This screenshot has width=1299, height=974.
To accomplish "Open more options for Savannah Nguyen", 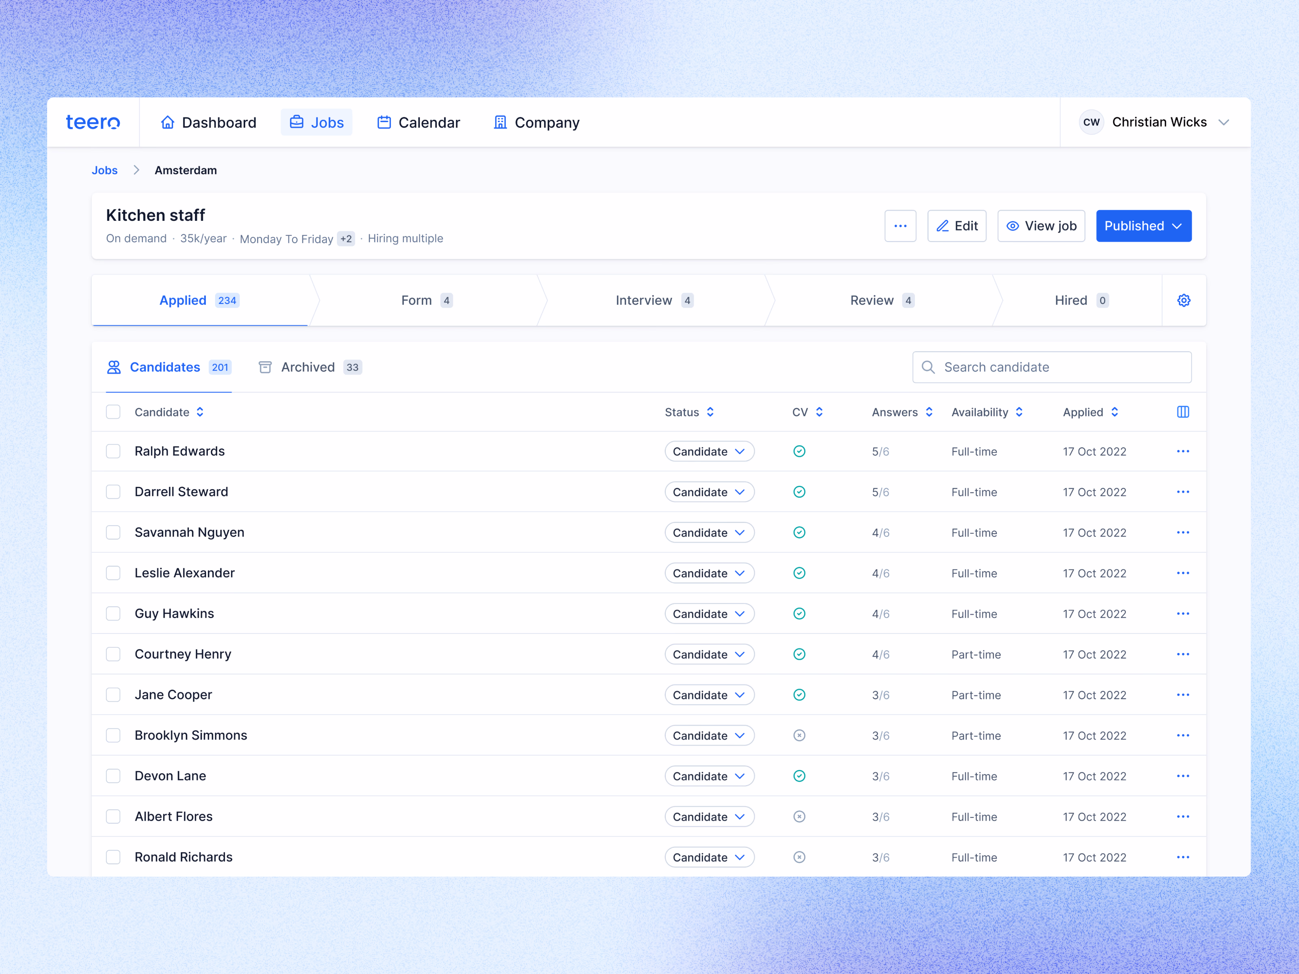I will [x=1183, y=532].
